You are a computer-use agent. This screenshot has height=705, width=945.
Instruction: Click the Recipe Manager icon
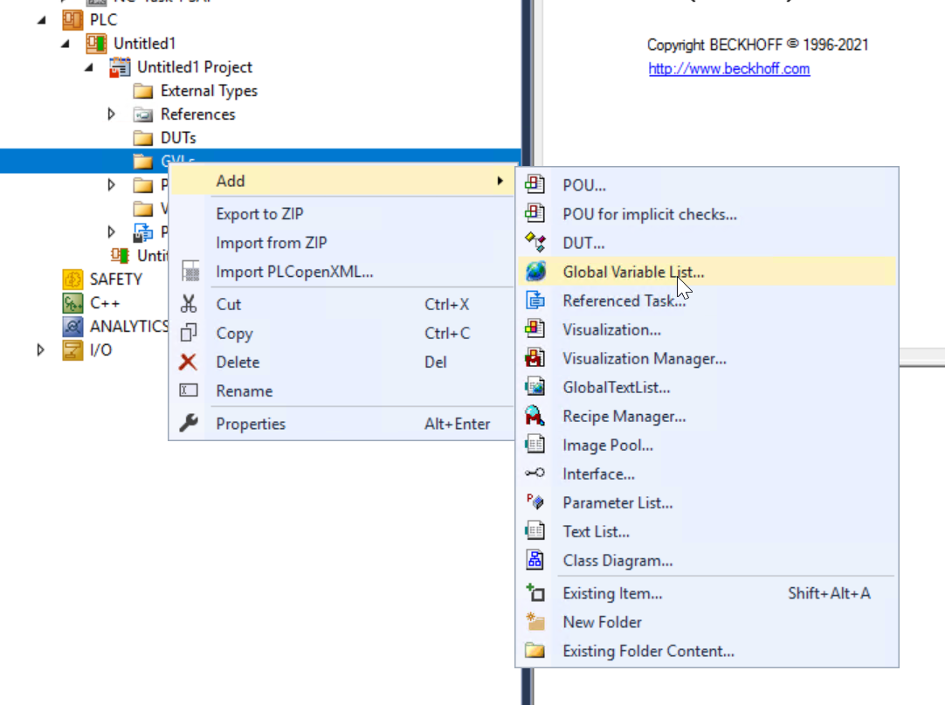tap(535, 416)
